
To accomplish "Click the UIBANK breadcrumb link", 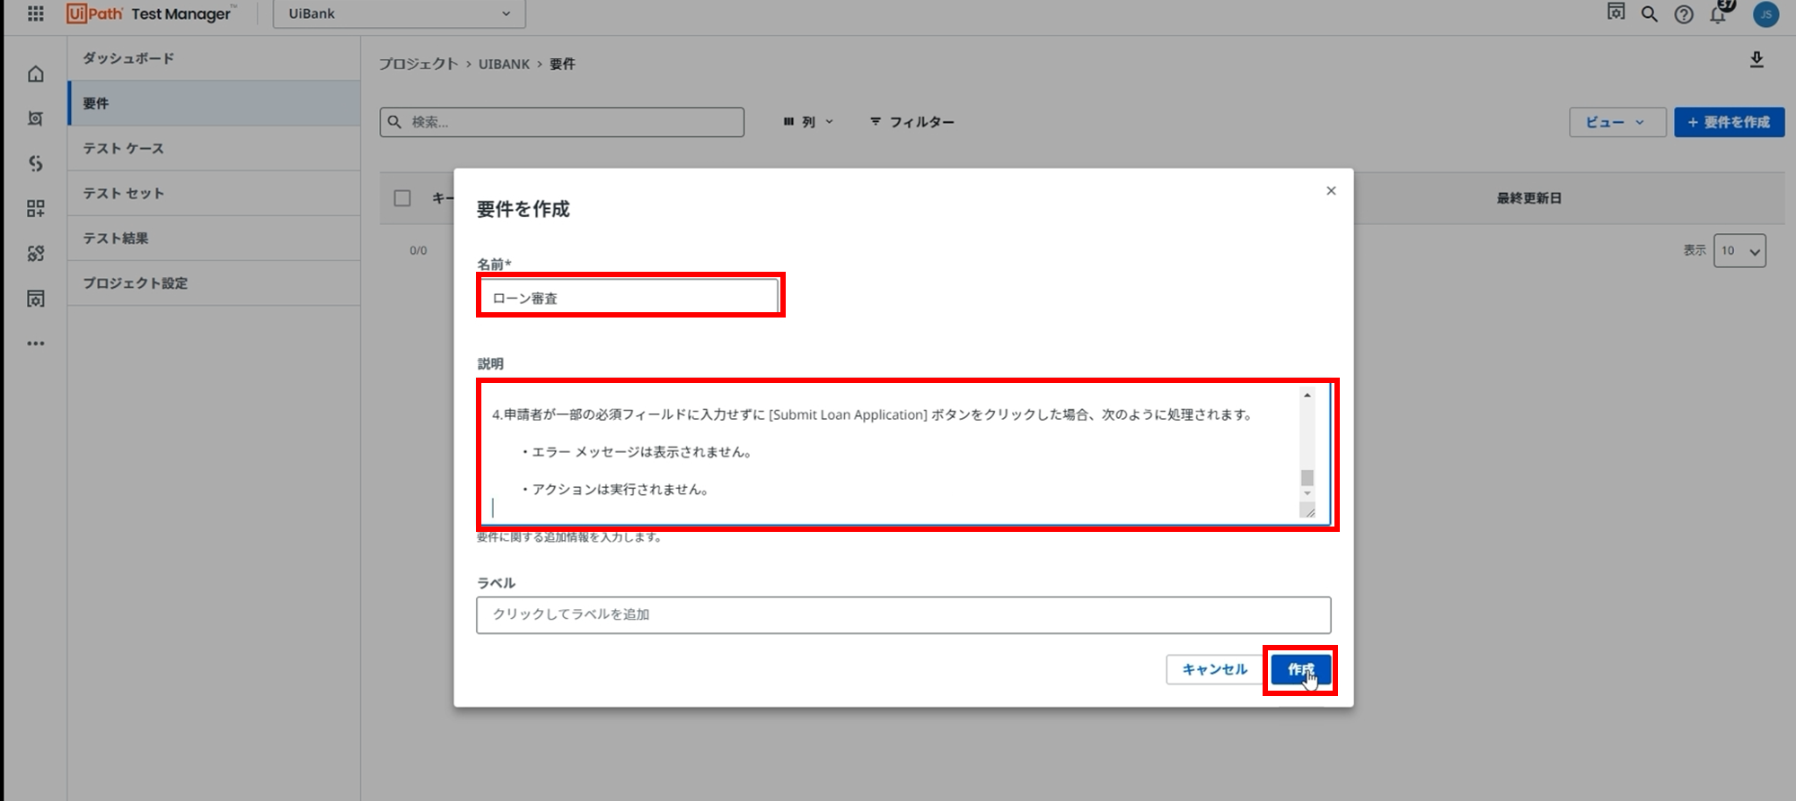I will pos(504,64).
